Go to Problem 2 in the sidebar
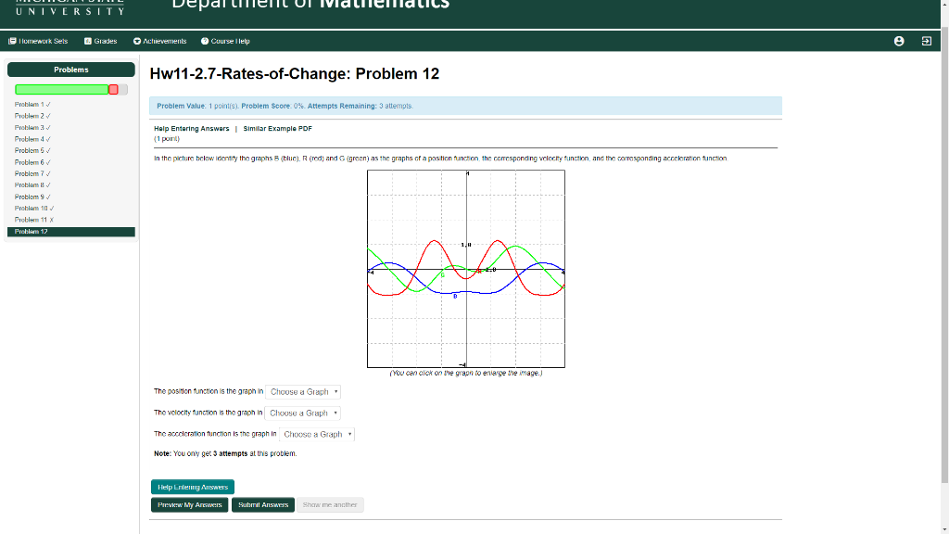This screenshot has height=534, width=949. click(x=32, y=116)
